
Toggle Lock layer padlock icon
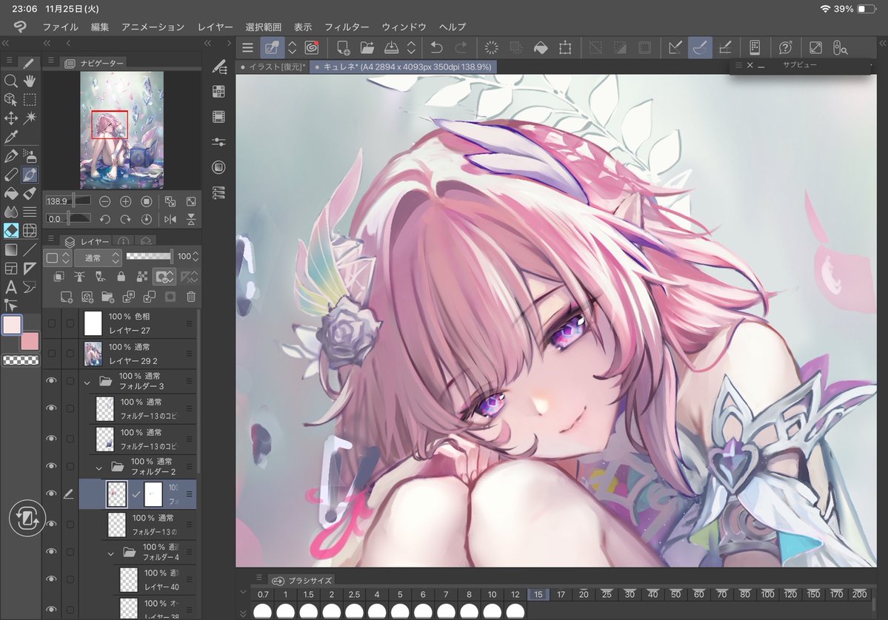point(121,277)
